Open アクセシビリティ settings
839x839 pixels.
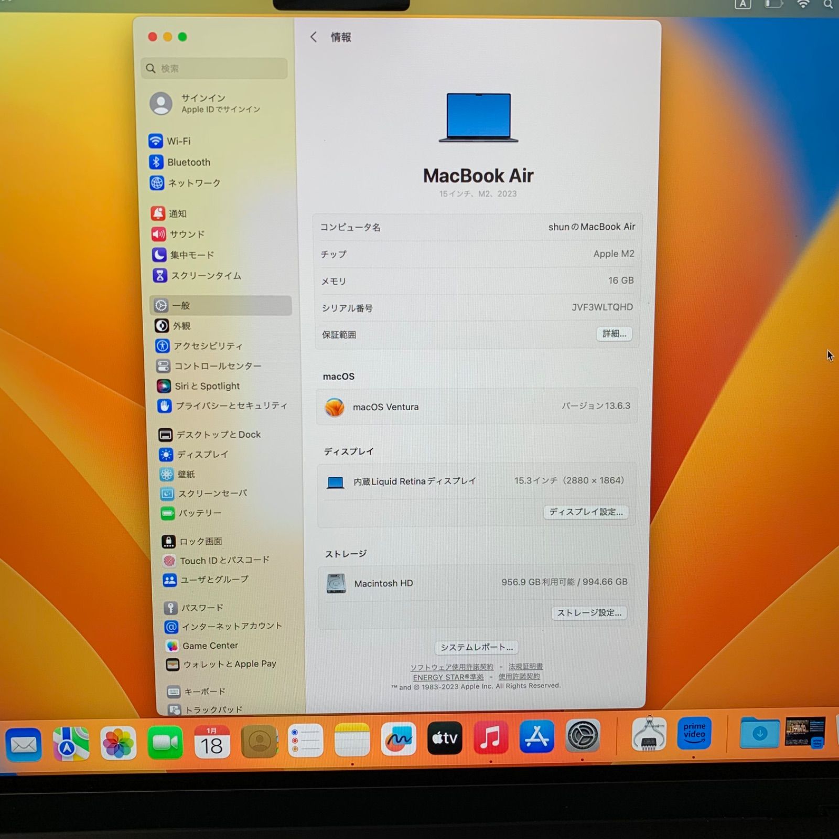tap(199, 346)
